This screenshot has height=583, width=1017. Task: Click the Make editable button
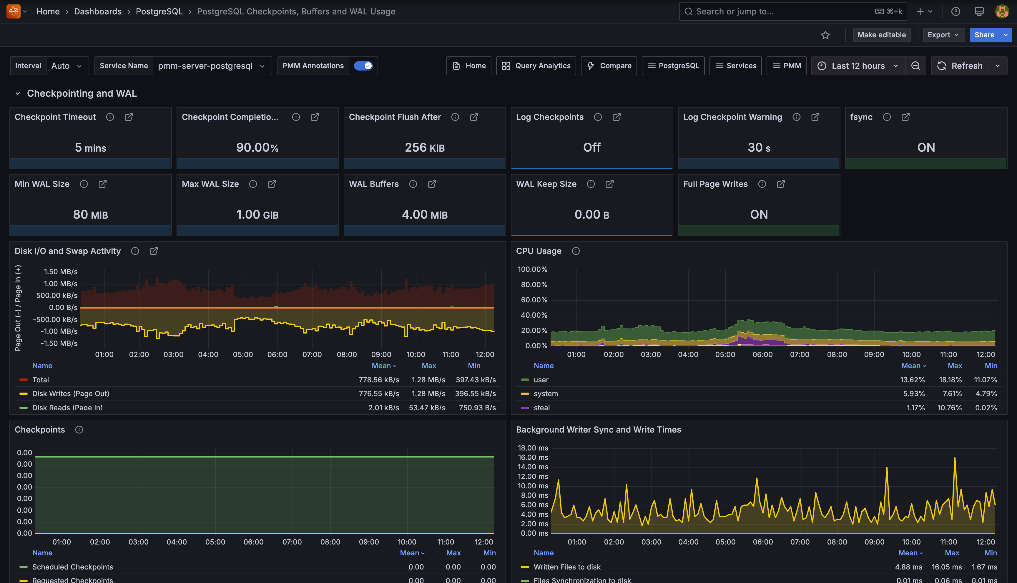click(882, 35)
